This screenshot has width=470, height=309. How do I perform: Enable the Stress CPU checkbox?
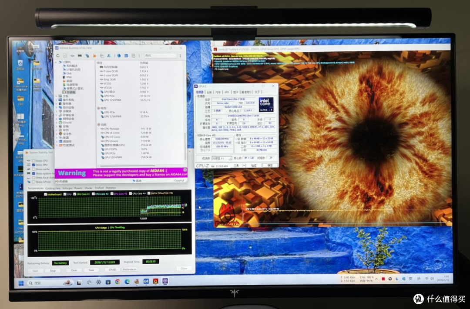pos(34,161)
